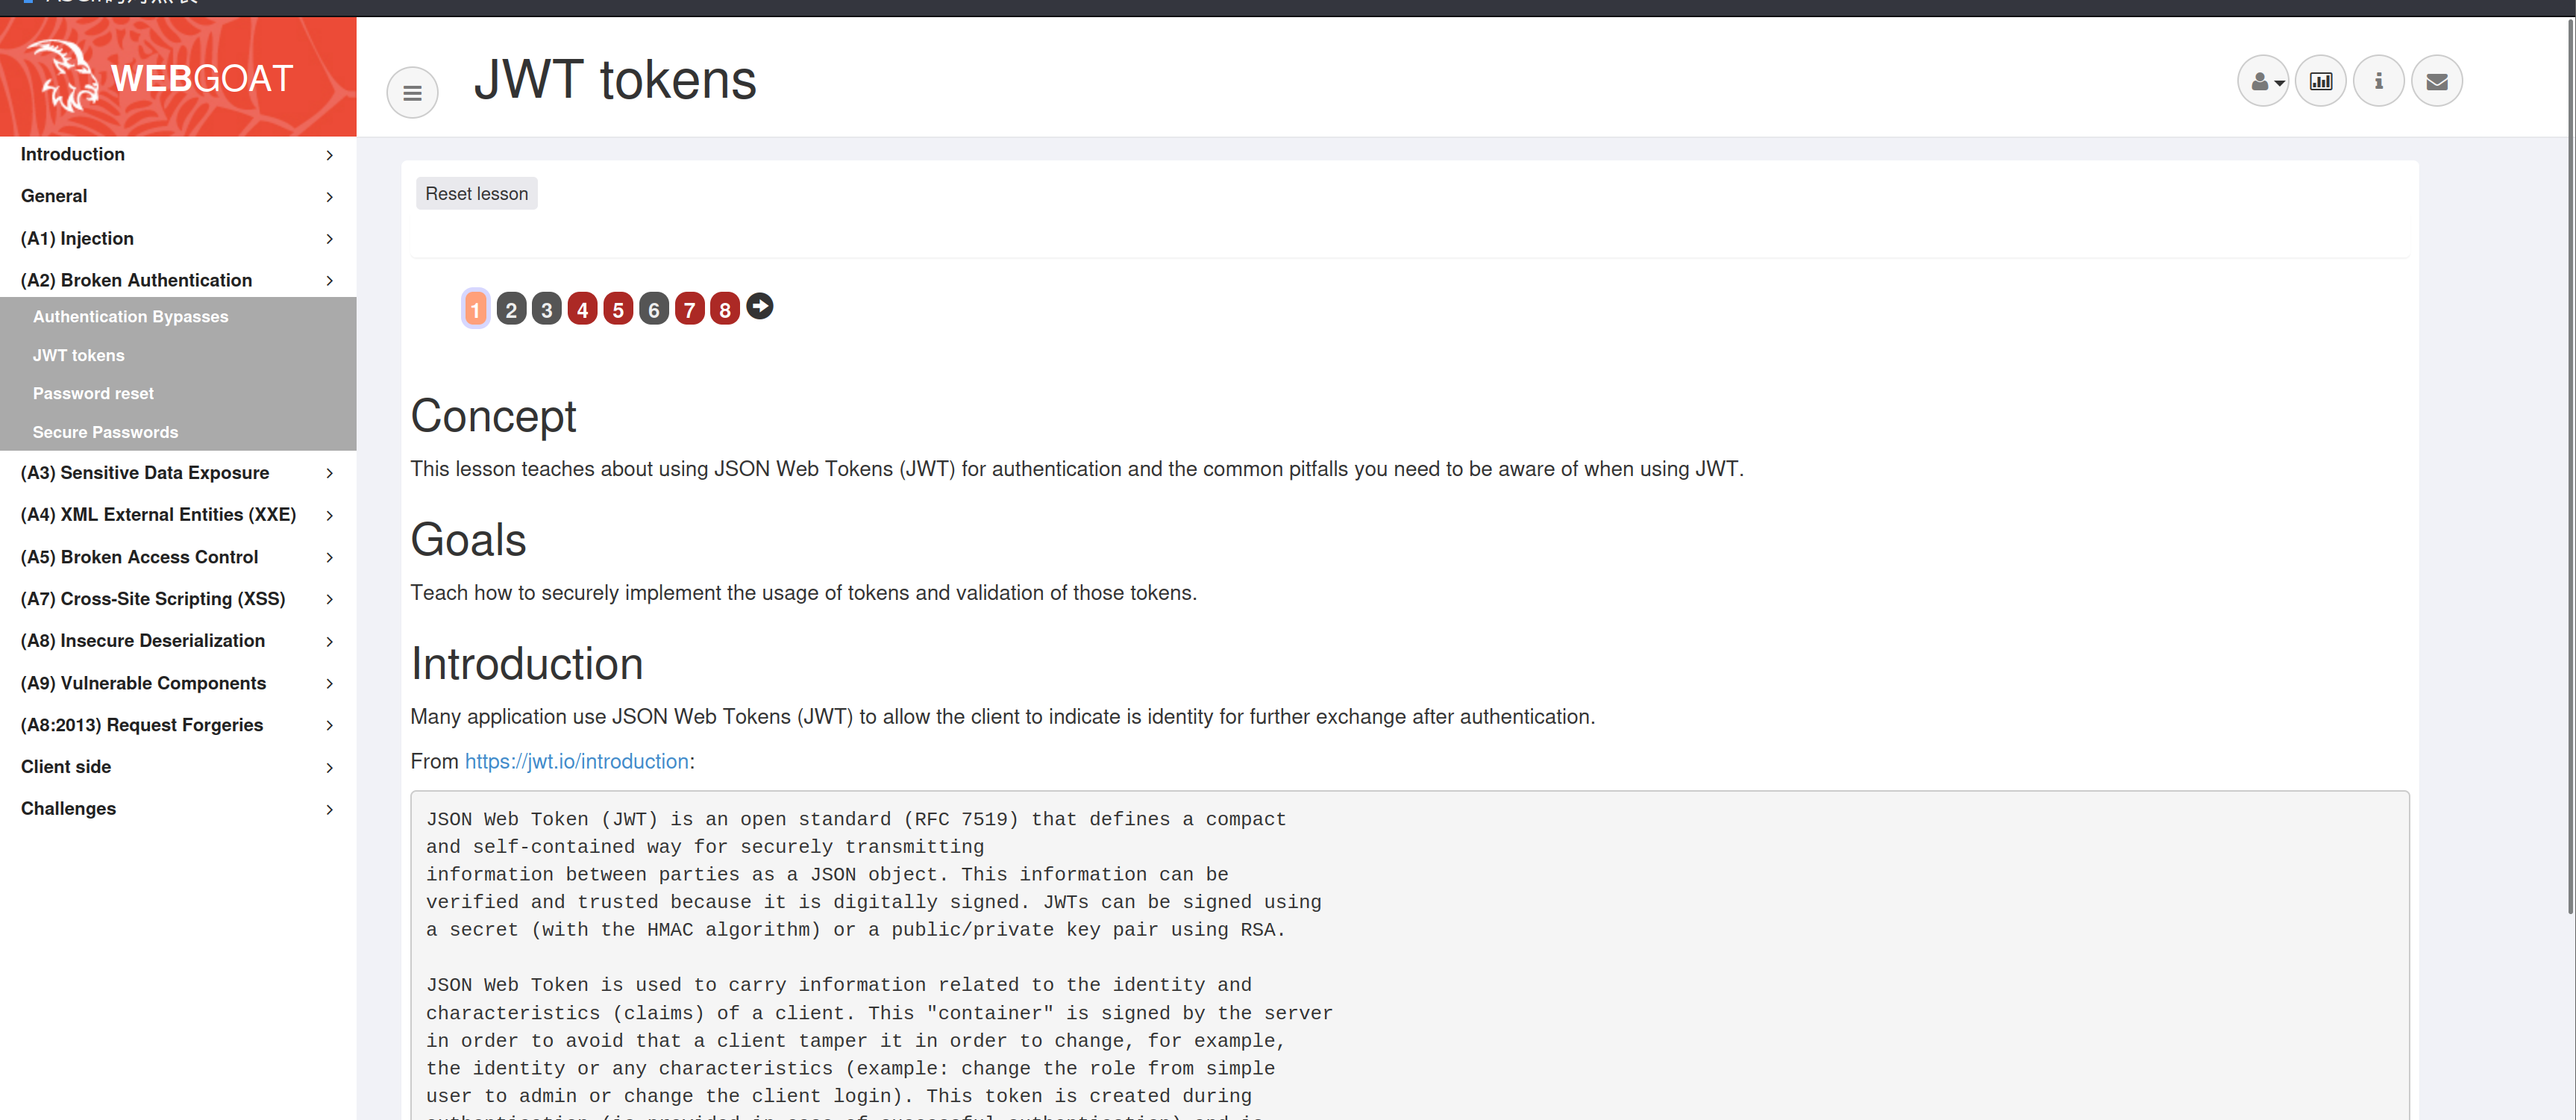Collapse (A2) Broken Authentication category
This screenshot has width=2576, height=1120.
pos(178,281)
